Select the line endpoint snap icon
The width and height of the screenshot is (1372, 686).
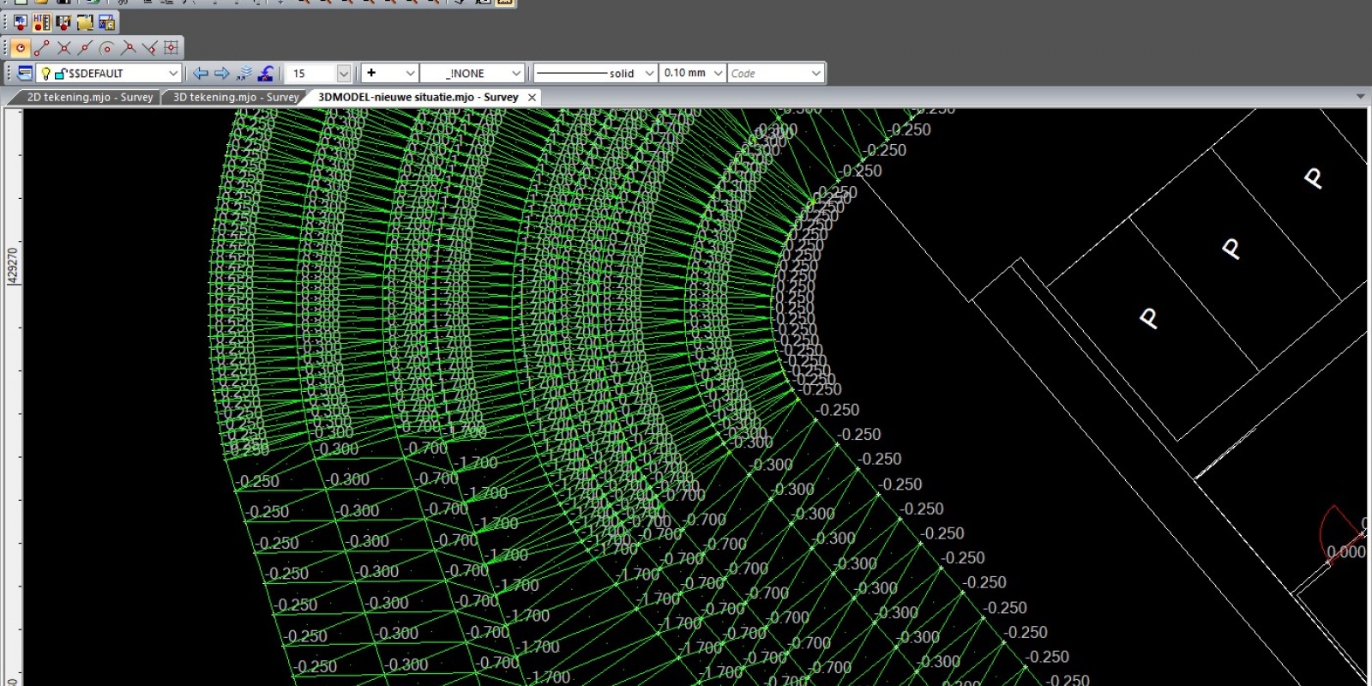tap(42, 48)
